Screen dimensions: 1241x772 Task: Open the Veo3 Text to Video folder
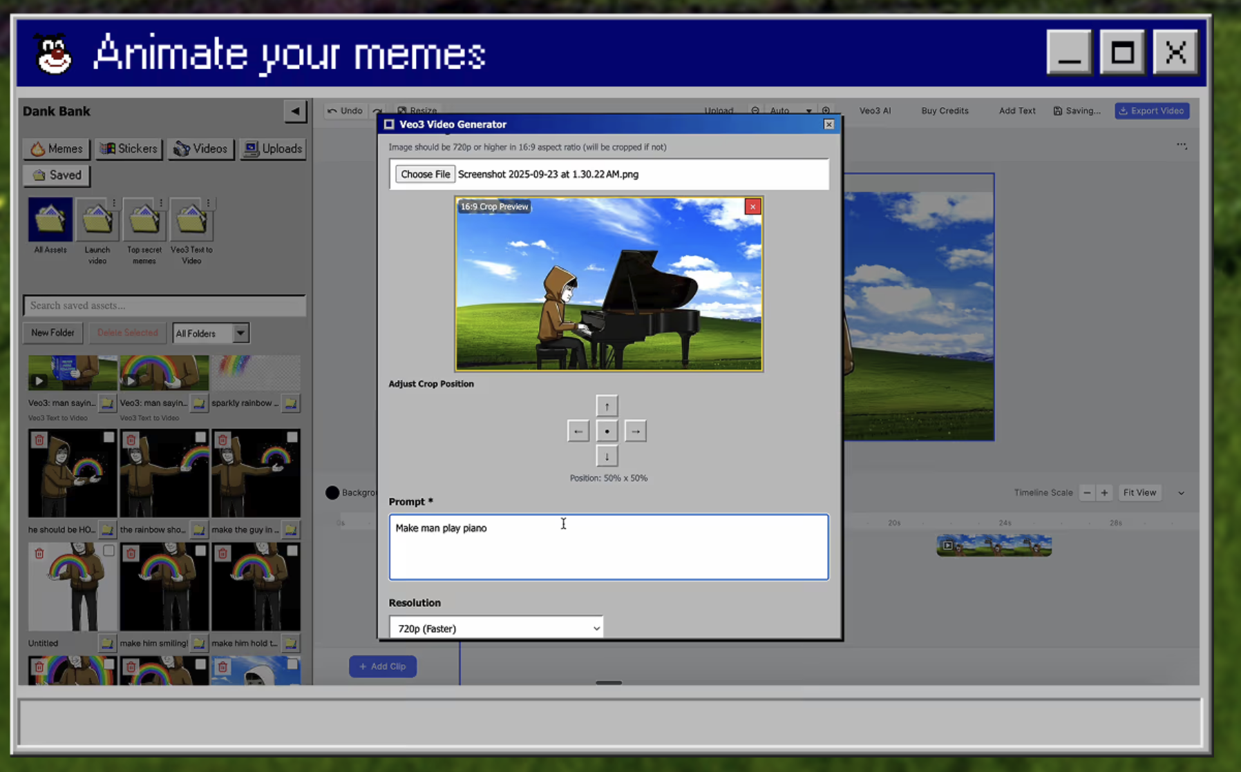191,221
